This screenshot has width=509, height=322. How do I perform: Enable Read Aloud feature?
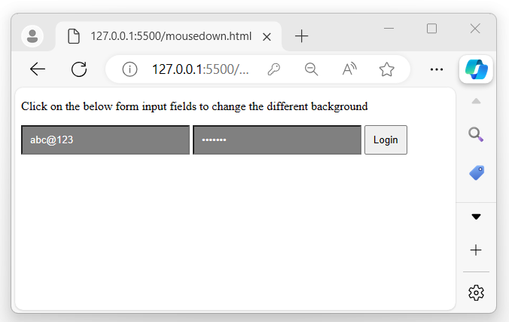(349, 69)
